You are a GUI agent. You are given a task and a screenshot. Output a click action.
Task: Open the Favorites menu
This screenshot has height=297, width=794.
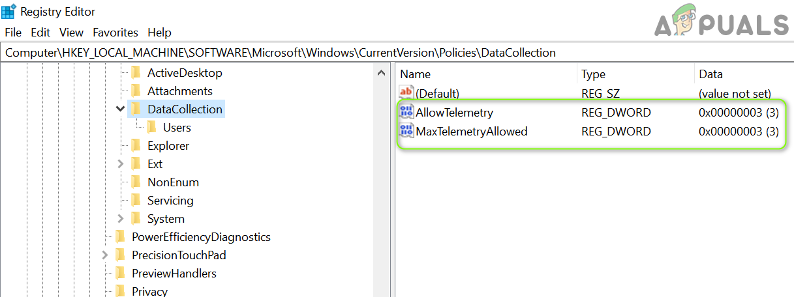click(115, 32)
